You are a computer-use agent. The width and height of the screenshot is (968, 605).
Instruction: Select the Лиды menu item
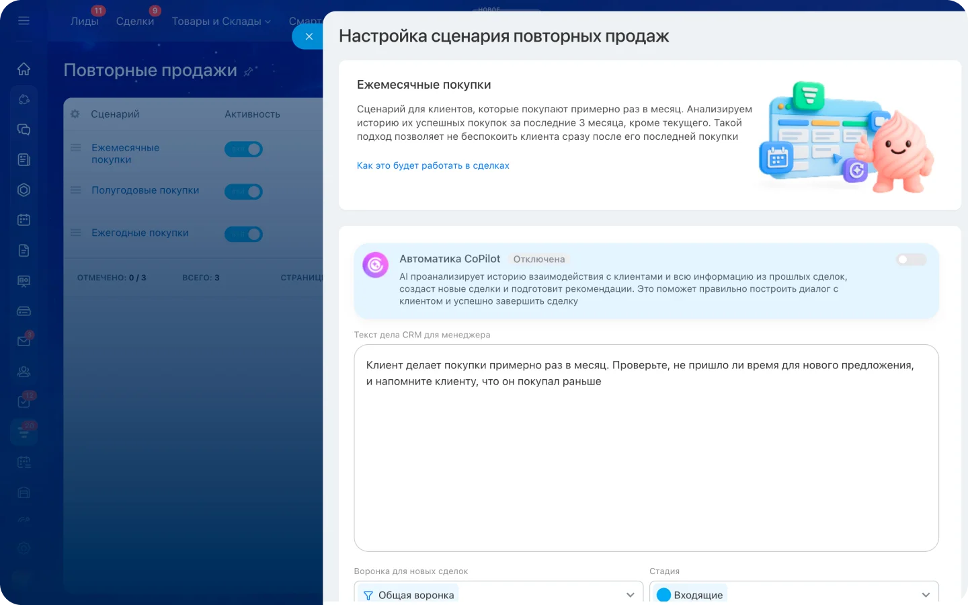(85, 21)
